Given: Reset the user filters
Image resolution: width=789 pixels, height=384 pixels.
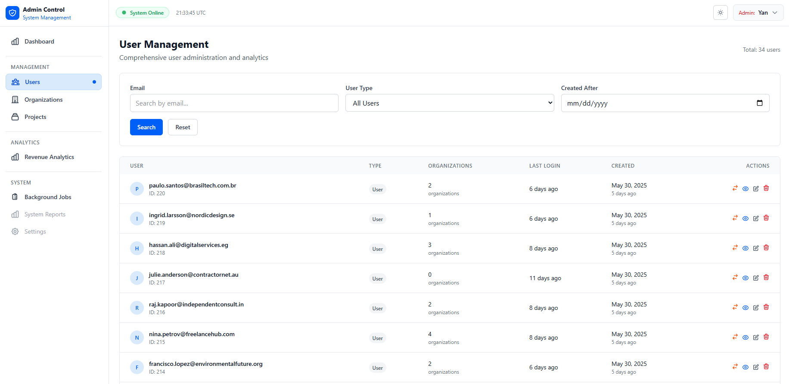Looking at the screenshot, I should click(183, 127).
